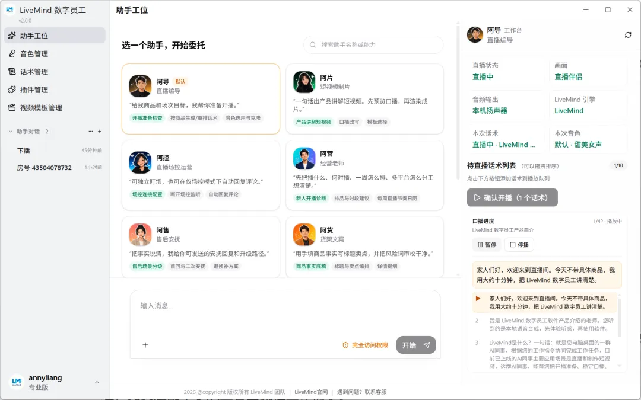Click the search magnifier icon
Viewport: 641px width, 400px height.
click(x=313, y=44)
